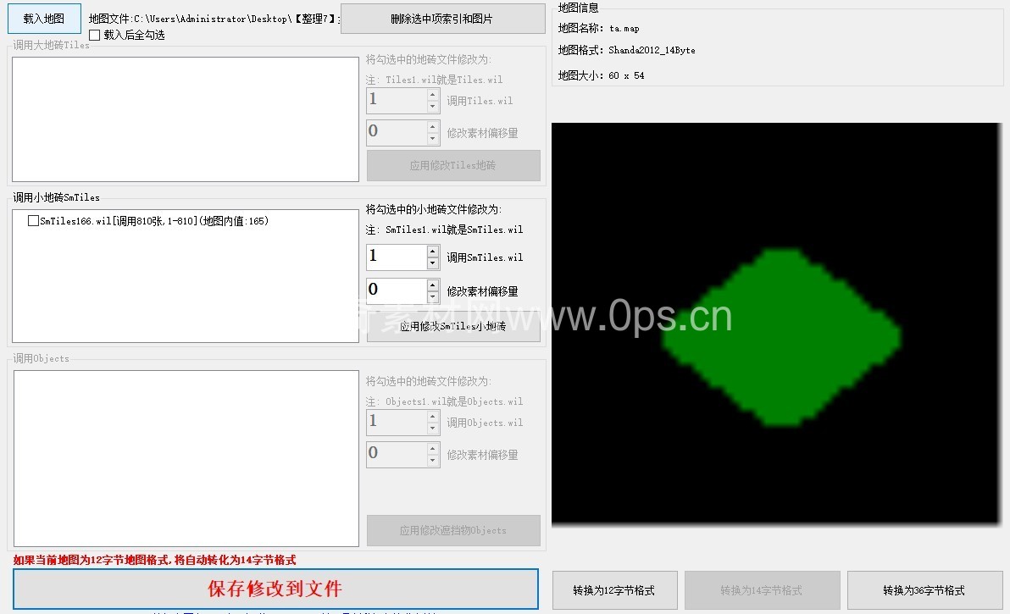1010x614 pixels.
Task: Raise the SmTiles 修改素材偏移量 value with up arrow
Action: click(433, 285)
